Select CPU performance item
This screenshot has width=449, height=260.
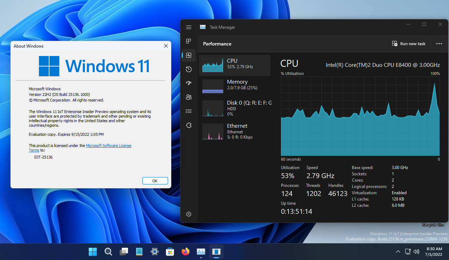point(235,65)
